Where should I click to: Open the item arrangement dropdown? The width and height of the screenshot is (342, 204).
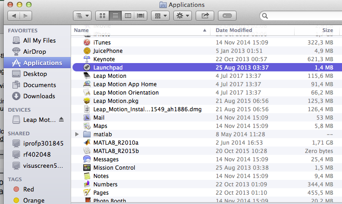click(160, 16)
